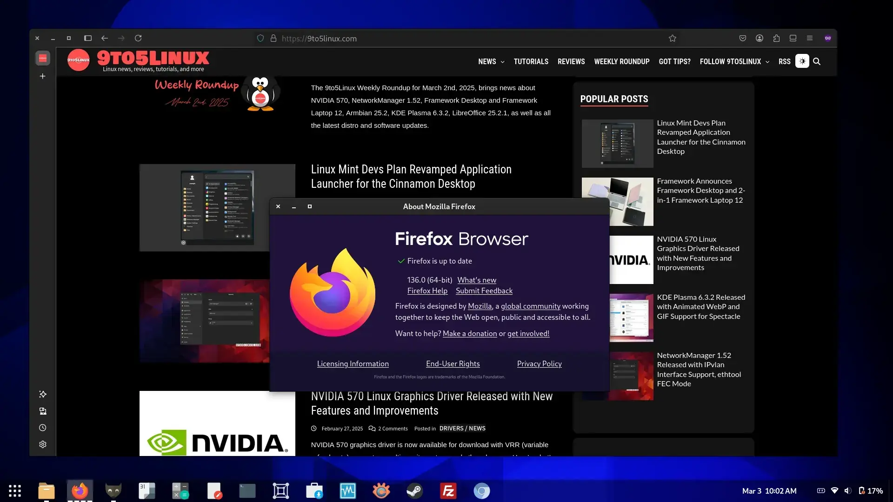This screenshot has height=502, width=893.
Task: Click the Firefox Help button
Action: (427, 291)
